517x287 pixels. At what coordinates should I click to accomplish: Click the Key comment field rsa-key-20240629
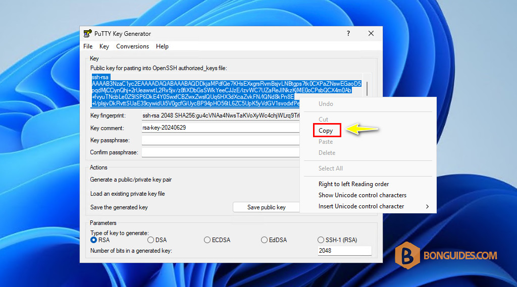point(221,128)
